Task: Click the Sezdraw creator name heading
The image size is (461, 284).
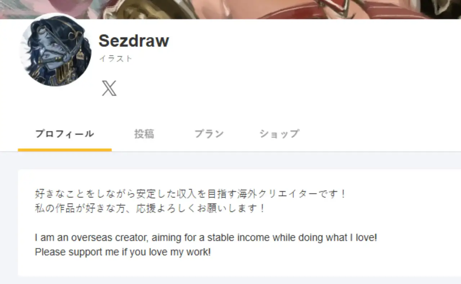Action: coord(134,41)
